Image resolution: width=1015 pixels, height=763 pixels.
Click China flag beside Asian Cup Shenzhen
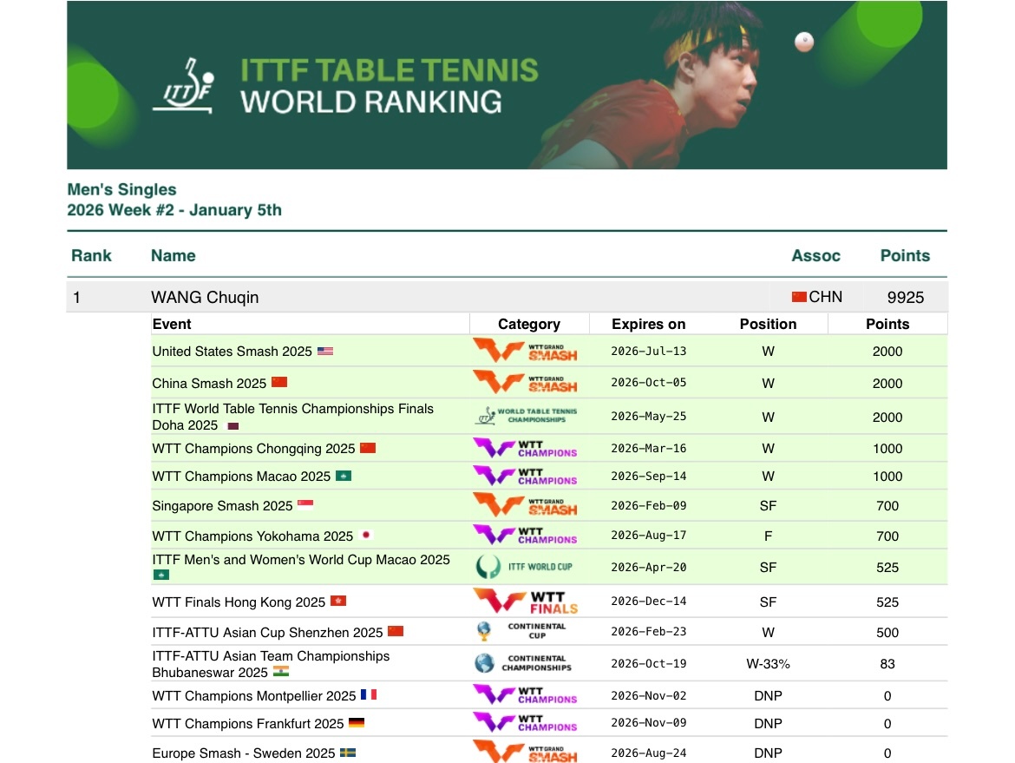click(x=396, y=631)
